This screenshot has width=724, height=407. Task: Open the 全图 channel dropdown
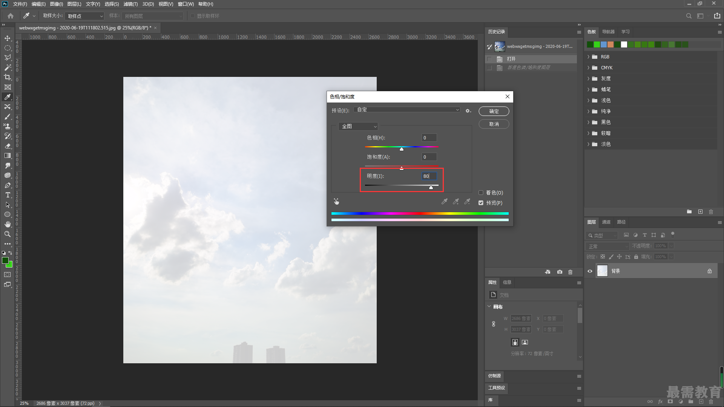pyautogui.click(x=358, y=126)
